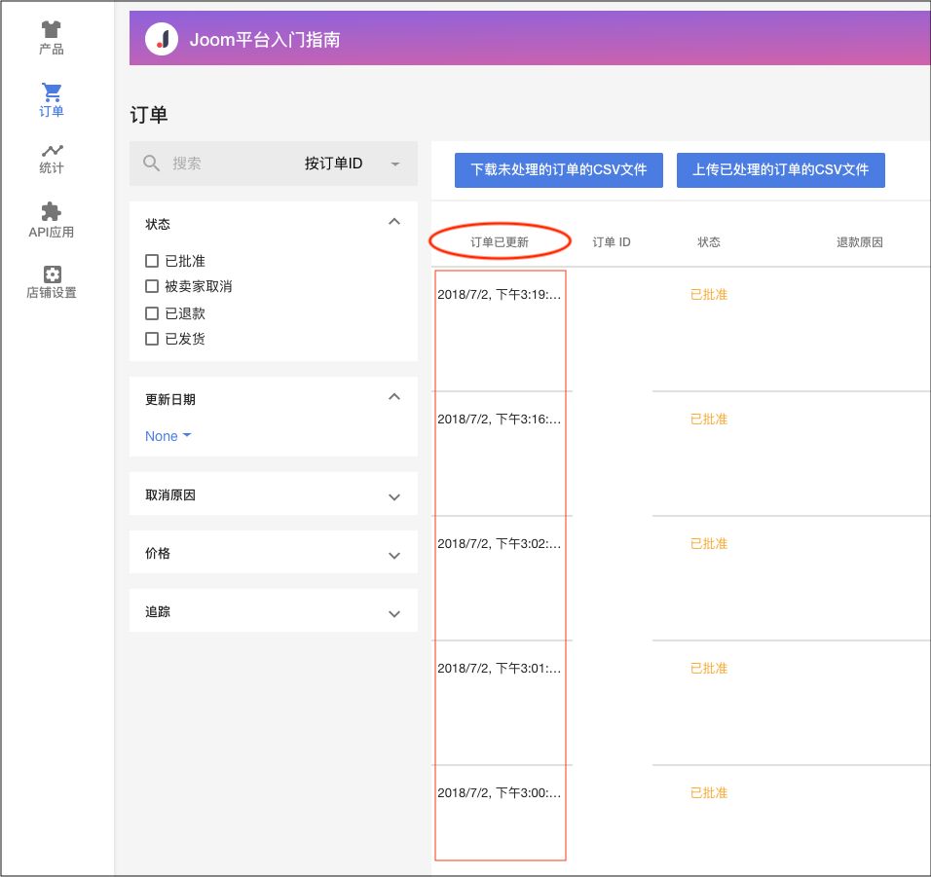The height and width of the screenshot is (877, 931).
Task: Click the 订单 page heading
Action: 149,115
